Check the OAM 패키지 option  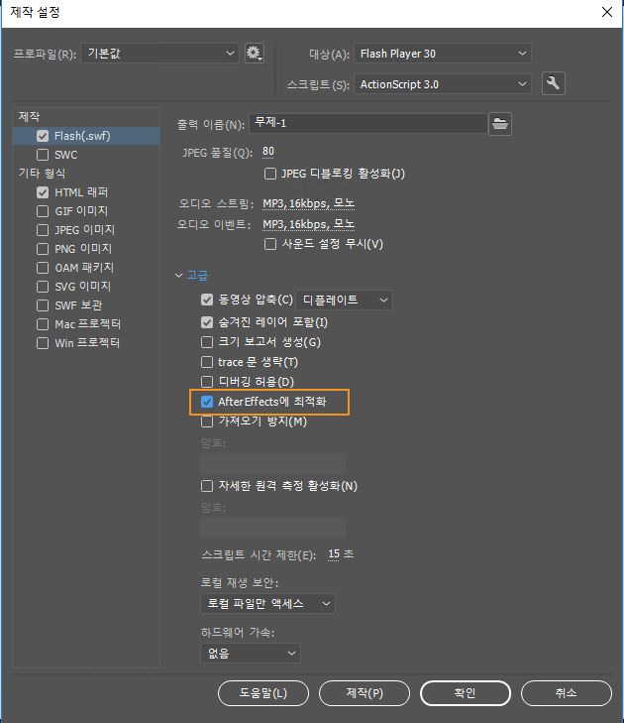click(x=43, y=268)
